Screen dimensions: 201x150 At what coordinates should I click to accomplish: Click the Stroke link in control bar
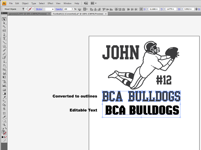39,9
